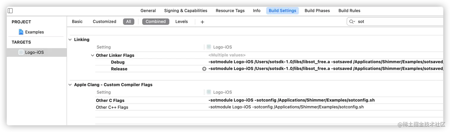Select the Other C Flags value
450x132 pixels.
[292, 100]
